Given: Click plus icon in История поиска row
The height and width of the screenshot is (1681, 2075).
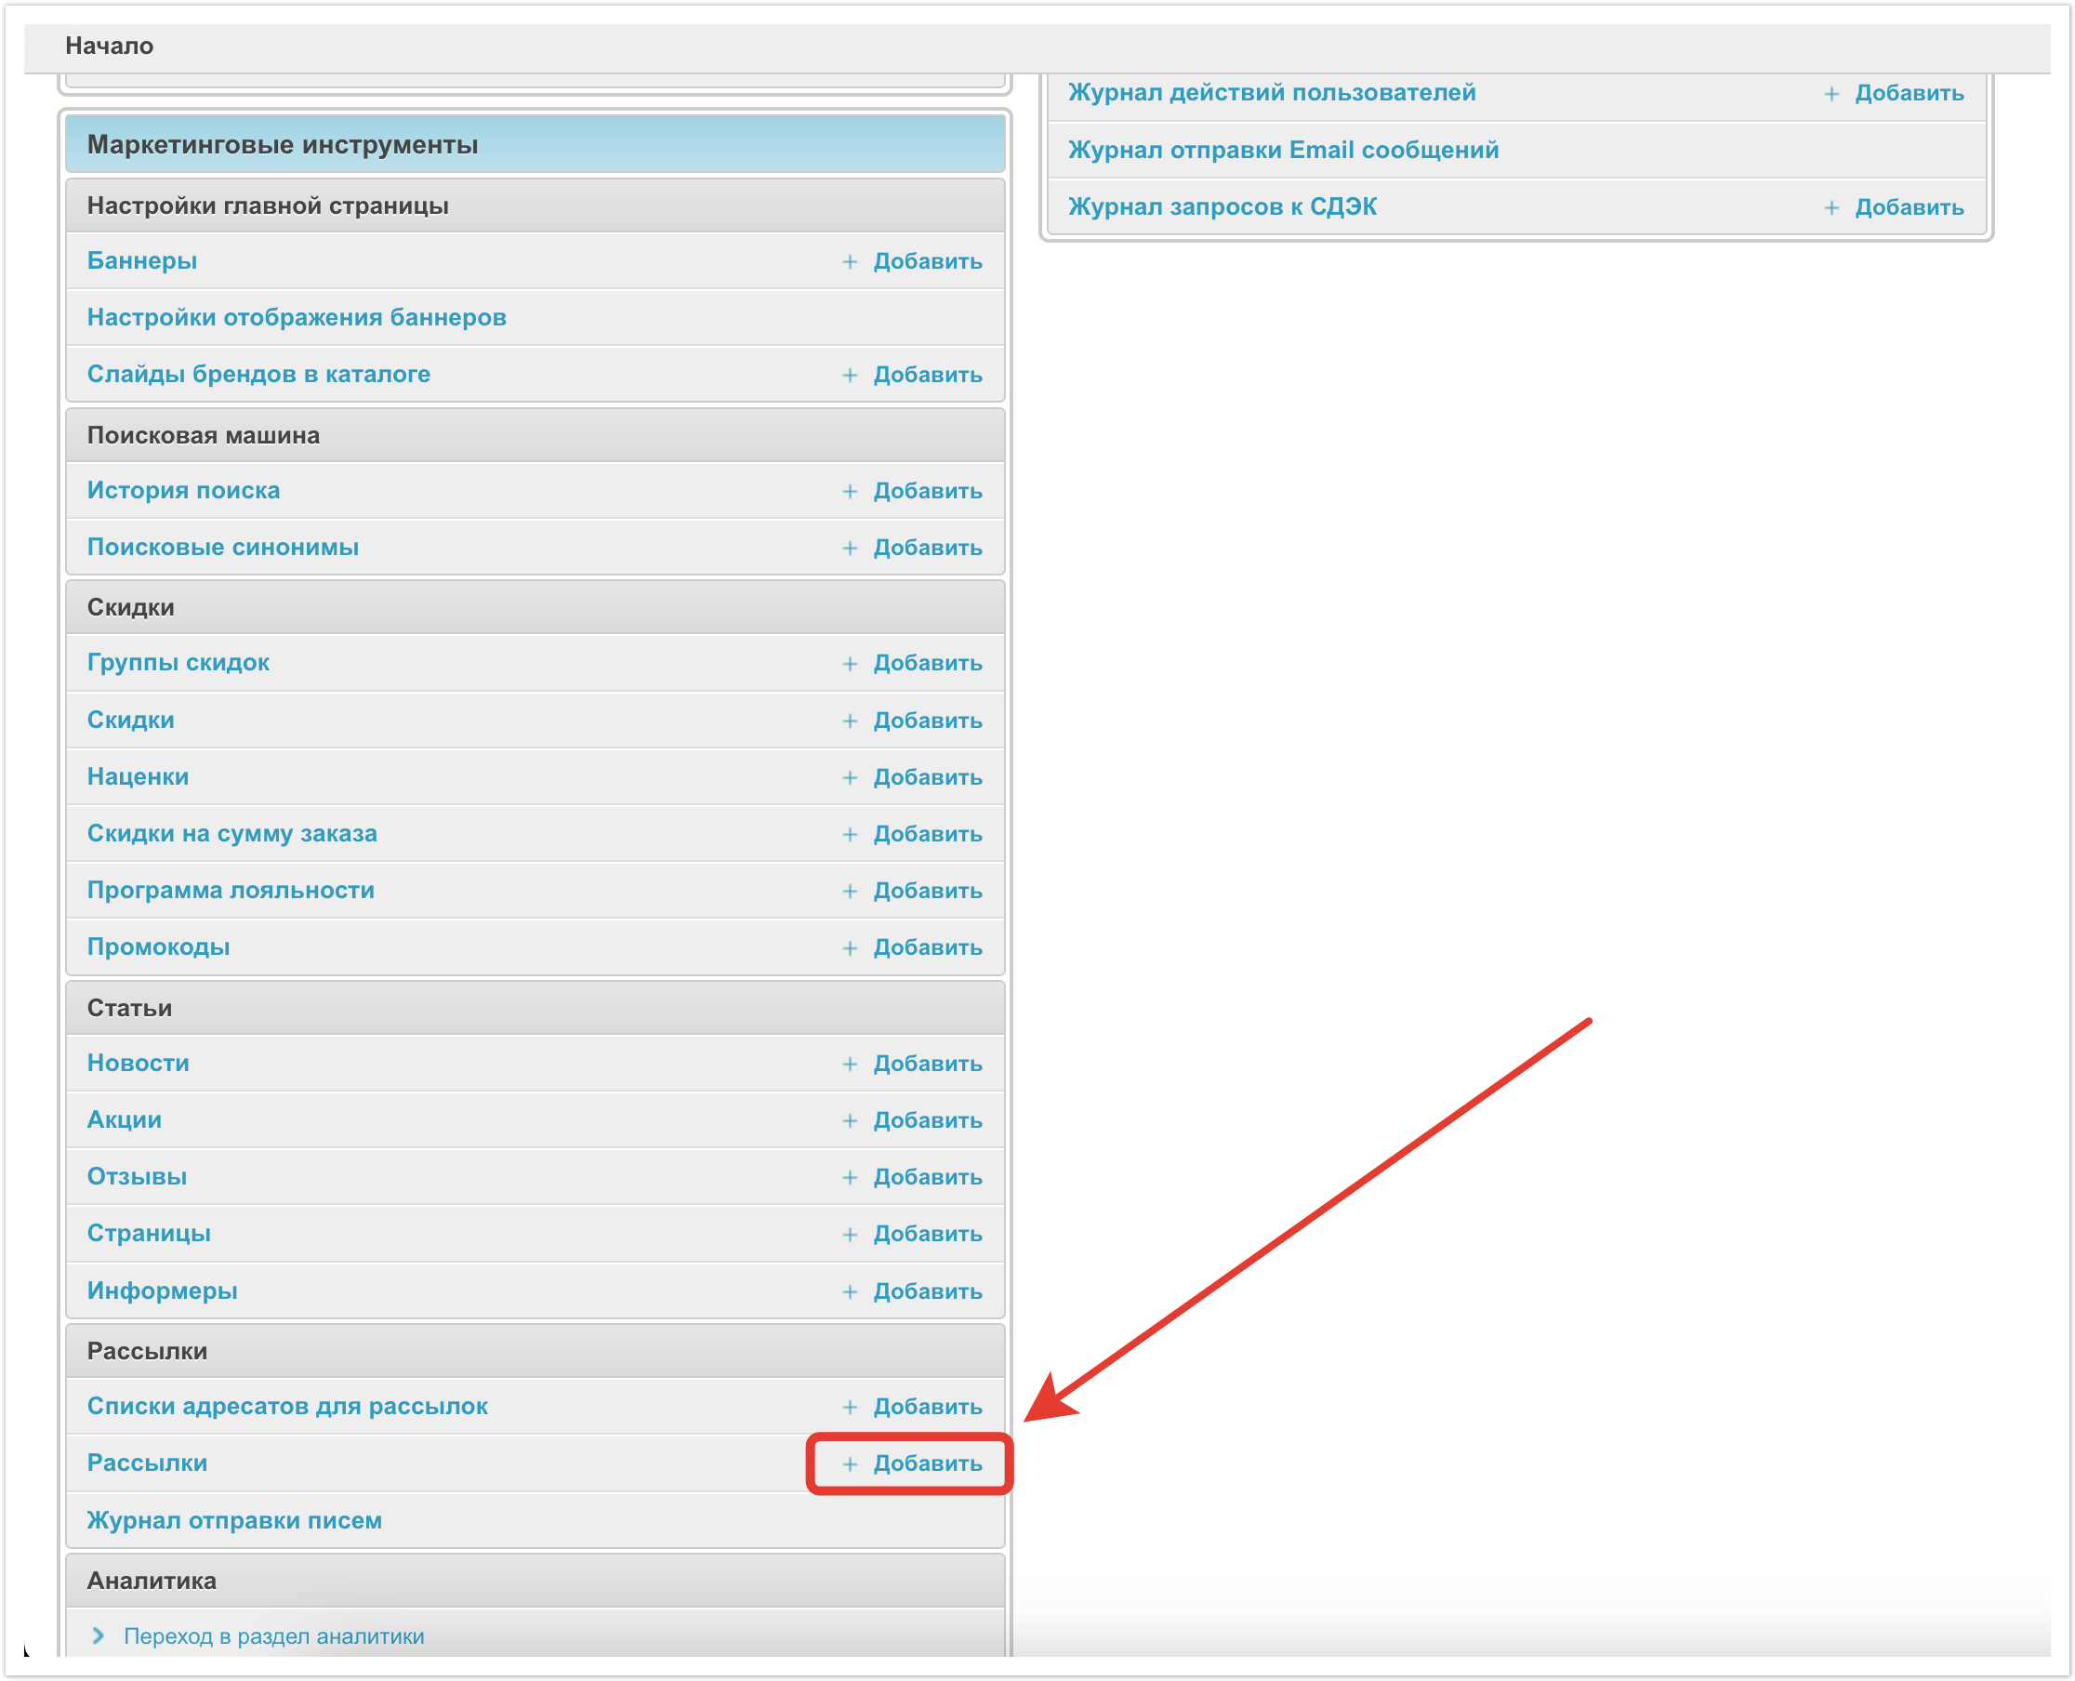Looking at the screenshot, I should point(849,491).
